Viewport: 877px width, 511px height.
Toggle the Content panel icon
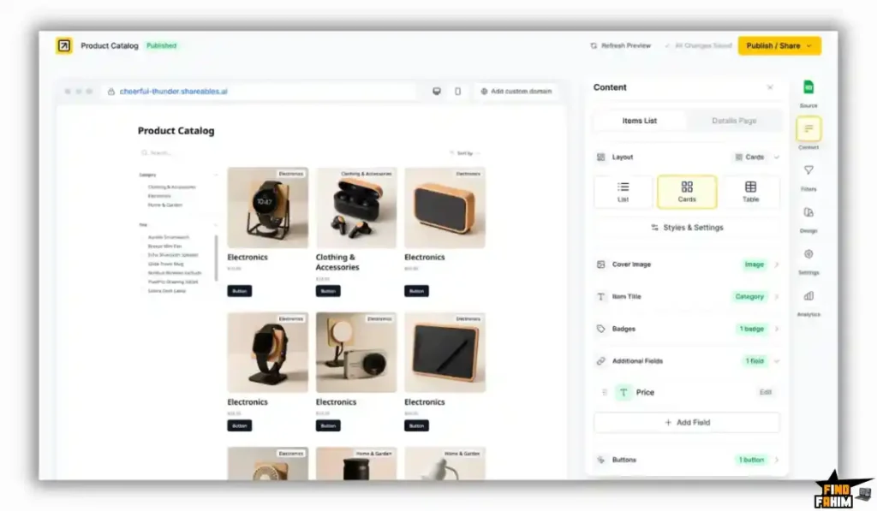coord(808,128)
